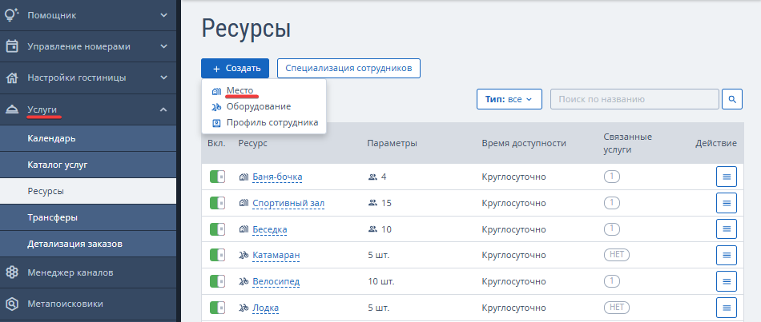Expand the Помощник sidebar chevron
This screenshot has width=761, height=322.
click(x=163, y=15)
